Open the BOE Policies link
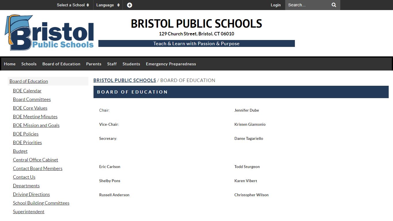Screen dimensions: 393x221 point(26,134)
